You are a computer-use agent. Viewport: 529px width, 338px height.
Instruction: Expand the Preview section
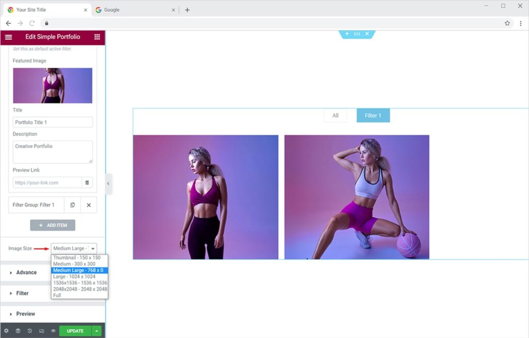point(25,314)
